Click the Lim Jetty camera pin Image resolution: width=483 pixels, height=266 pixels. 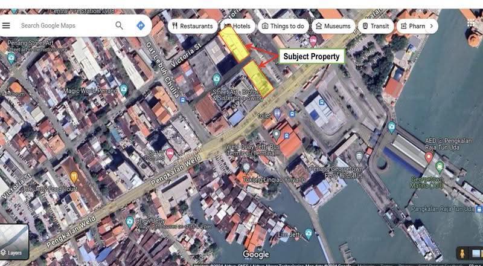click(309, 233)
